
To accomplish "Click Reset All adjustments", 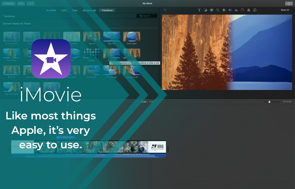I will tap(285, 10).
